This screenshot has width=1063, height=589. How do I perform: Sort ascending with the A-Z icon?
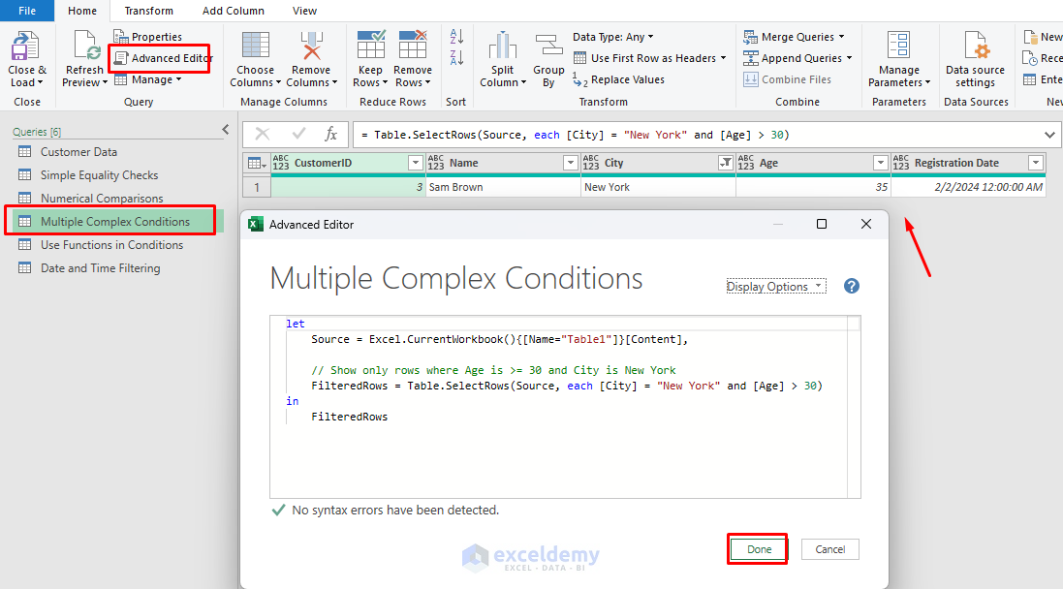pyautogui.click(x=456, y=37)
